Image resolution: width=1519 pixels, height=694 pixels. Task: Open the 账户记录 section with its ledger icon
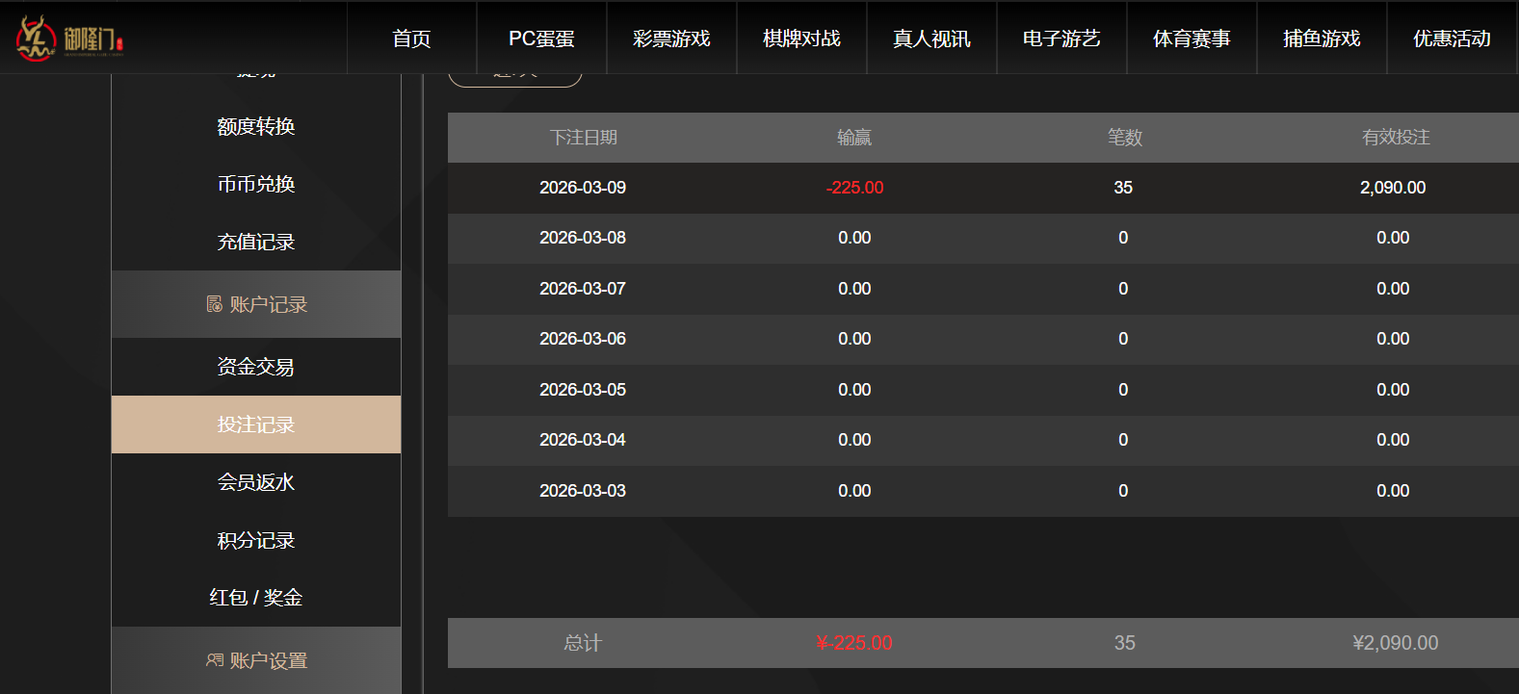coord(255,304)
